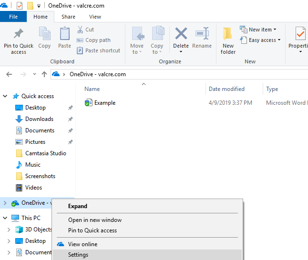Click the up arrow navigation button
Image resolution: width=308 pixels, height=260 pixels.
click(x=44, y=74)
